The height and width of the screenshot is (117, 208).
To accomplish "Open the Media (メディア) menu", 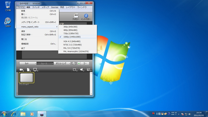I will pos(45,7).
